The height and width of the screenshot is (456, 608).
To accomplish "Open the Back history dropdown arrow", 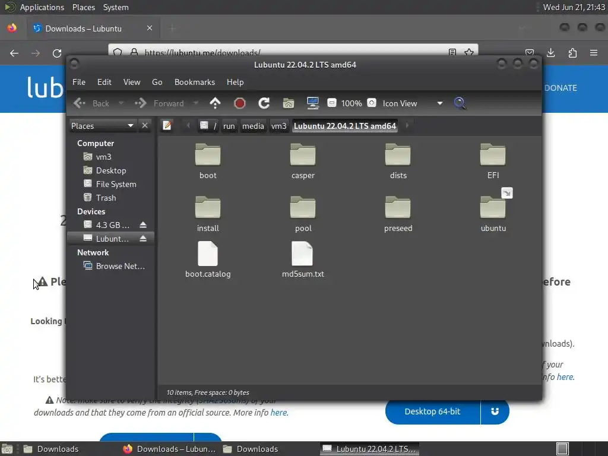I will [x=121, y=103].
